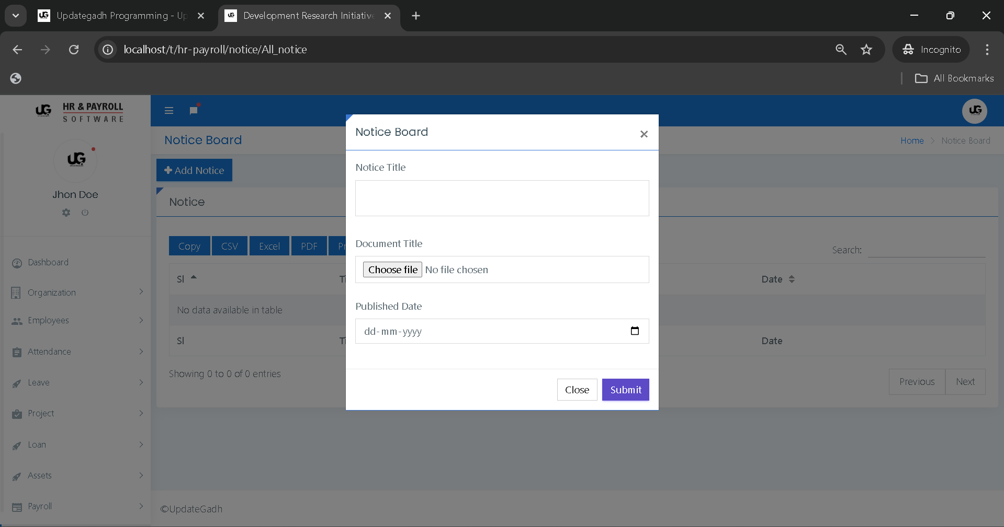Bookmark this page with the star icon
The width and height of the screenshot is (1004, 527).
866,50
